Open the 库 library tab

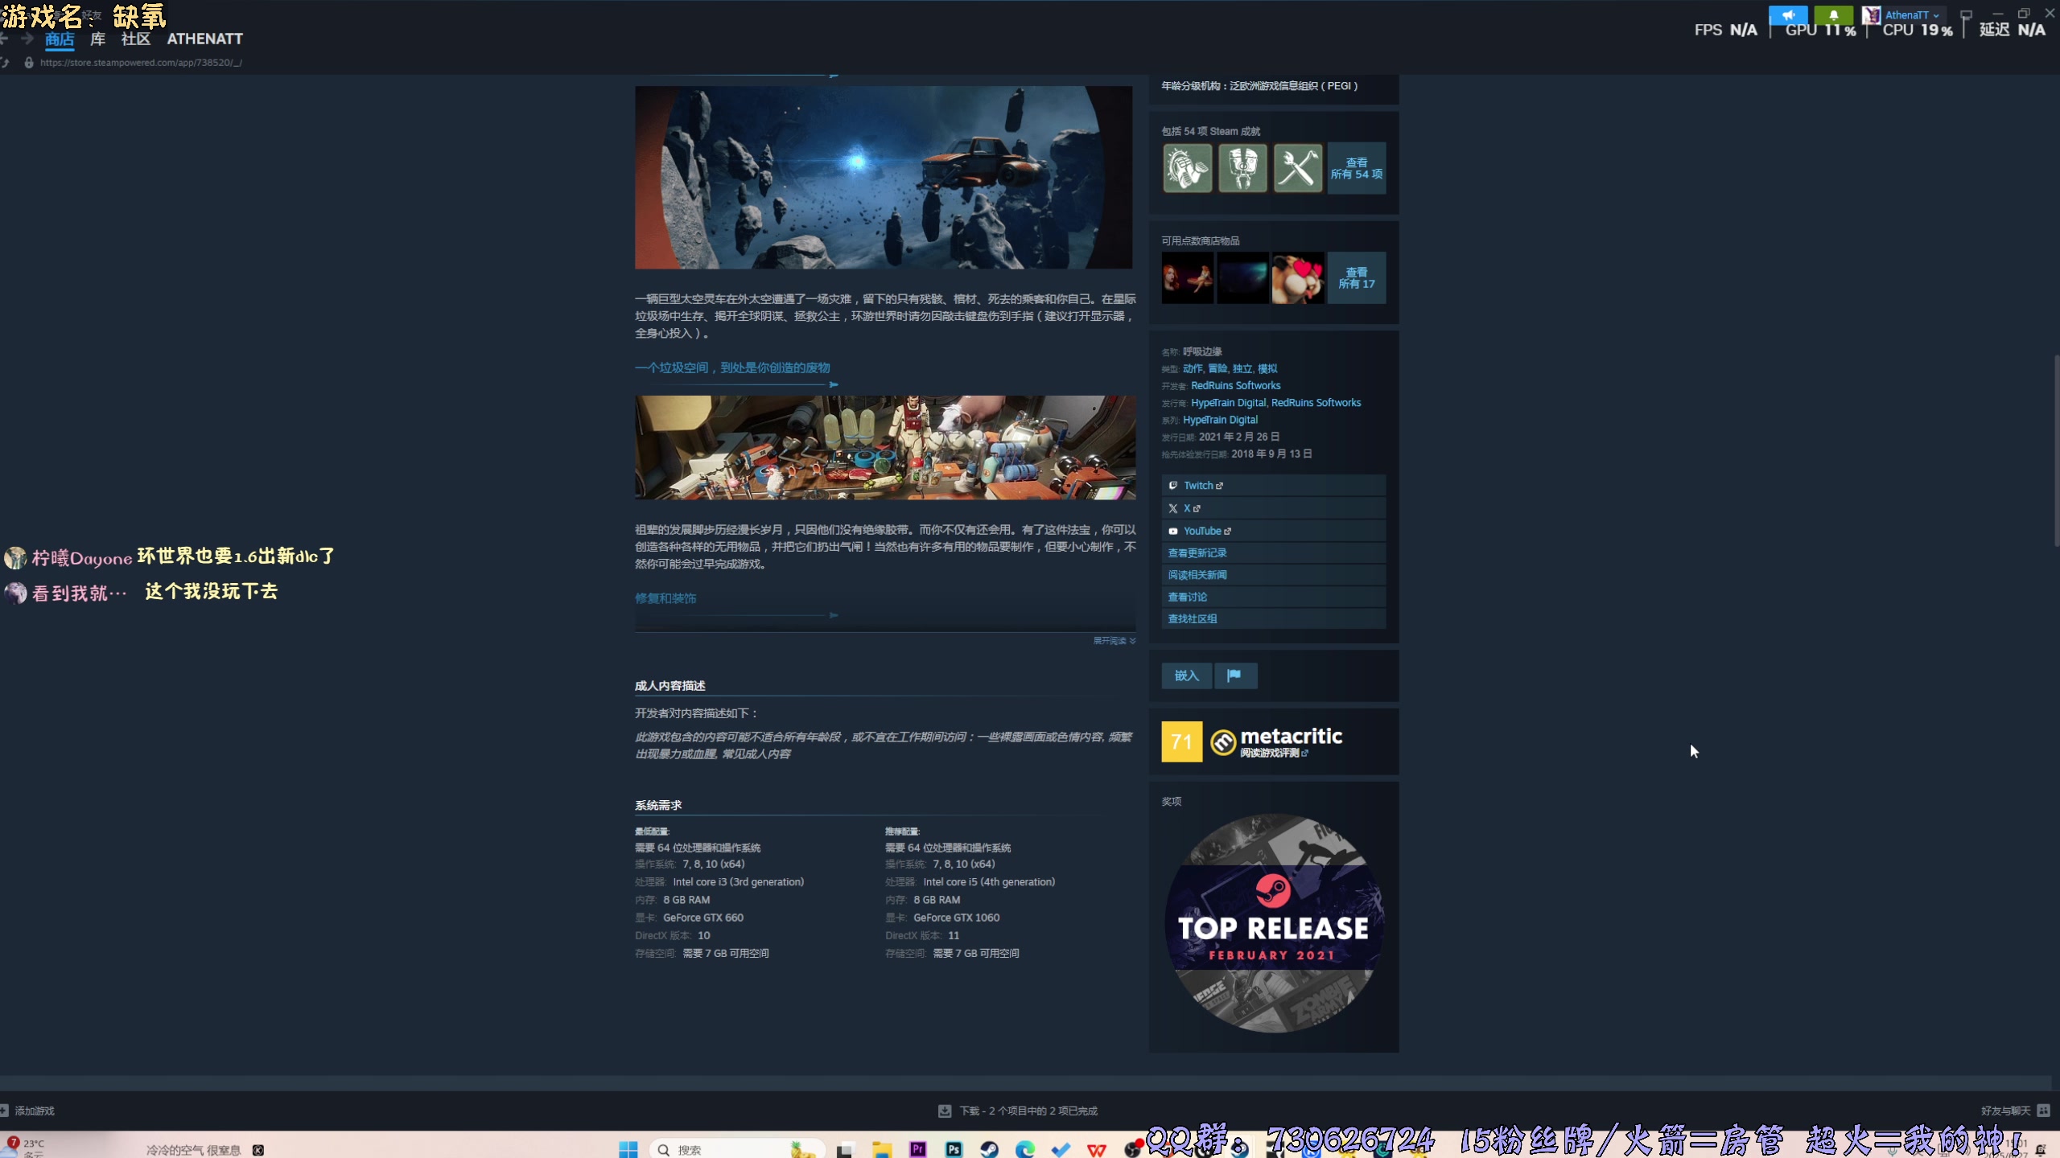pos(97,39)
